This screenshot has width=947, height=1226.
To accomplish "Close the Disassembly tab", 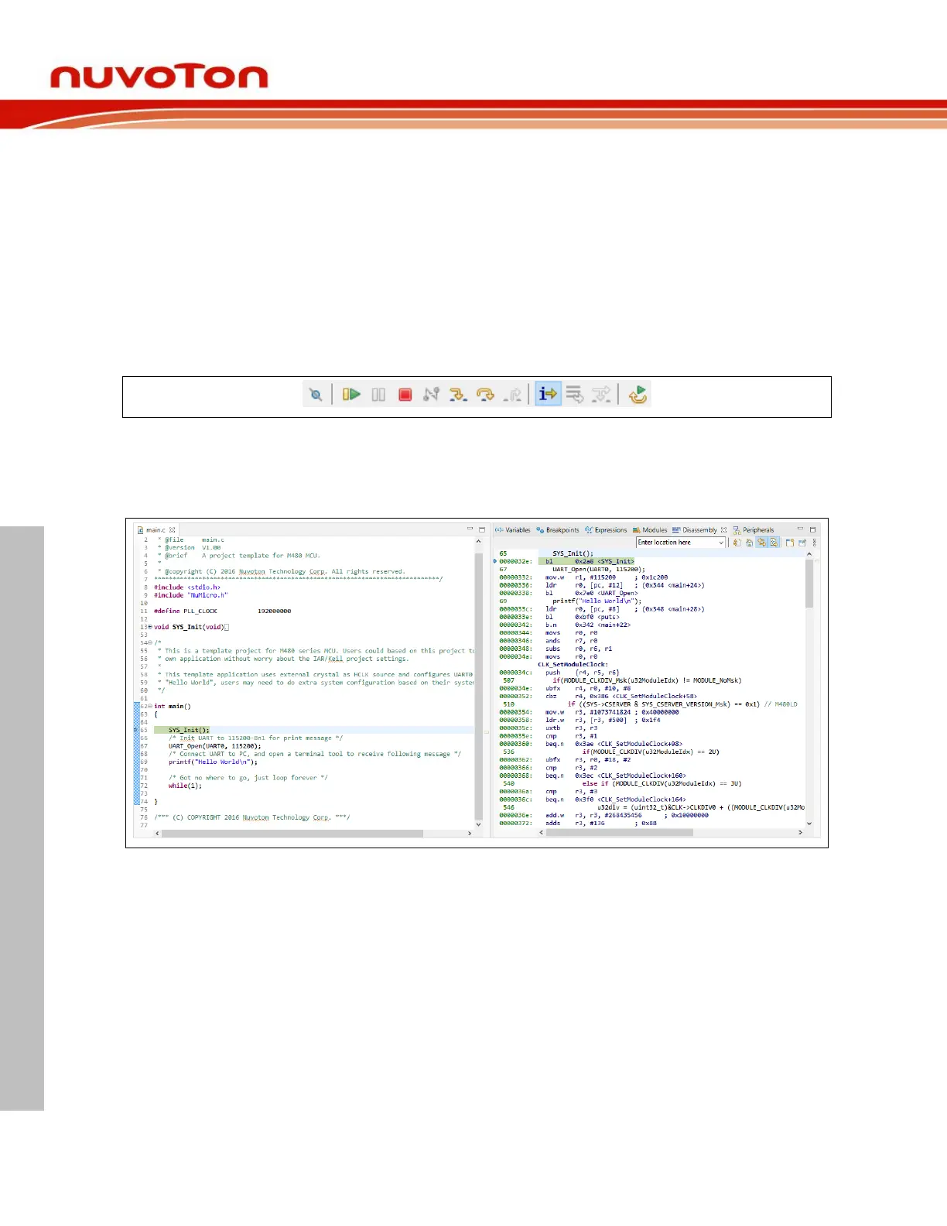I will [x=724, y=530].
